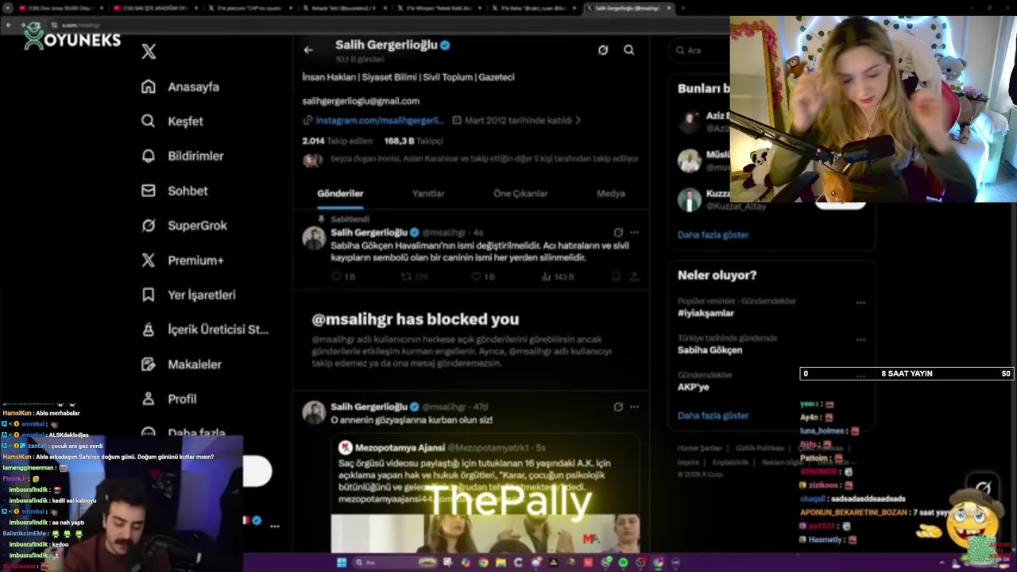Open Mezopotamya Ajansı quoted post
Image resolution: width=1017 pixels, height=572 pixels.
click(485, 493)
